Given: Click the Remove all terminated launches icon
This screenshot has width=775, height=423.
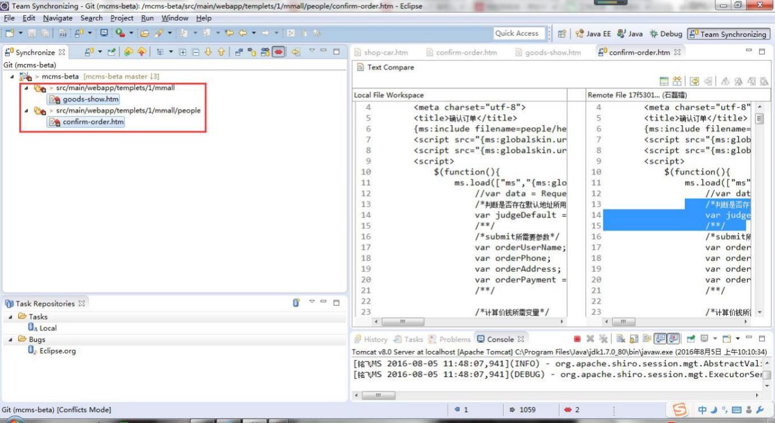Looking at the screenshot, I should [603, 338].
